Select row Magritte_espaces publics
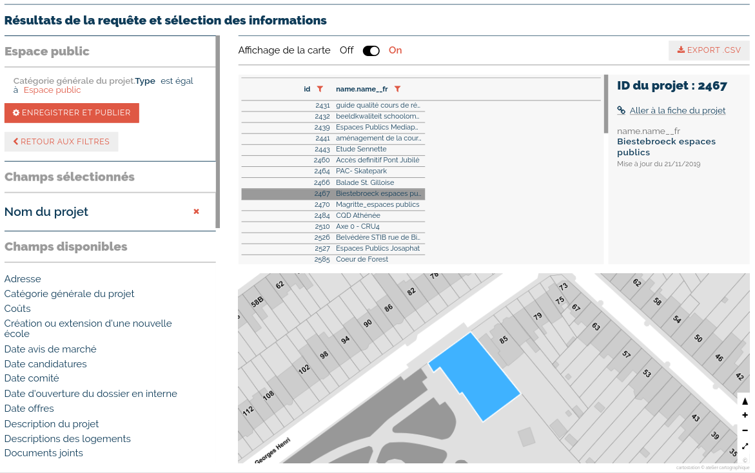Viewport: 755px width, 473px height. 377,205
